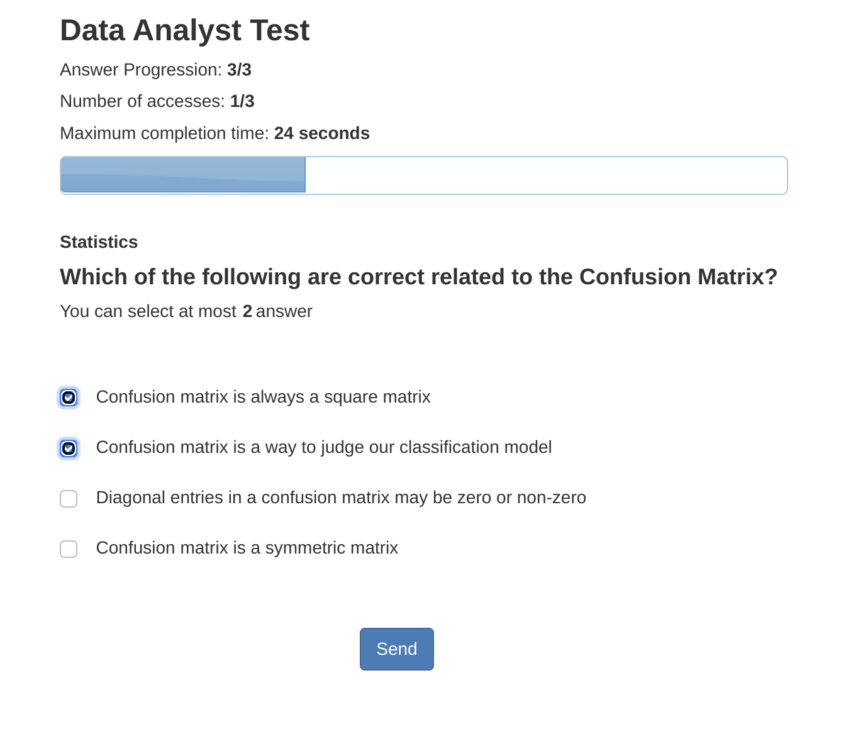
Task: Check the 'Diagonal entries' answer checkbox
Action: click(69, 499)
